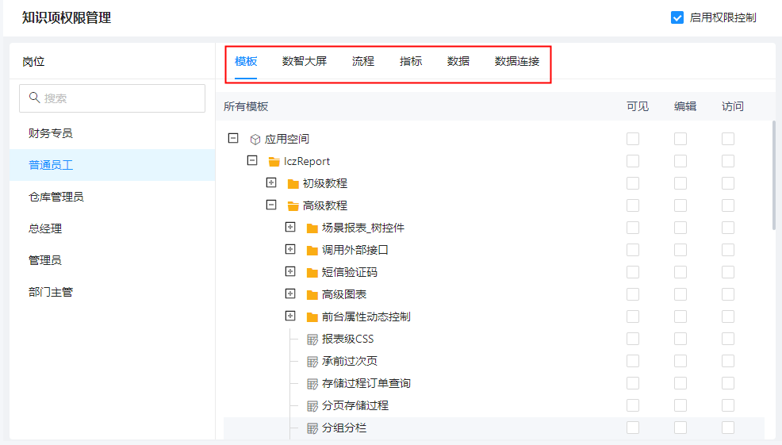Click the 报表级CSS report icon
782x445 pixels.
(x=312, y=339)
